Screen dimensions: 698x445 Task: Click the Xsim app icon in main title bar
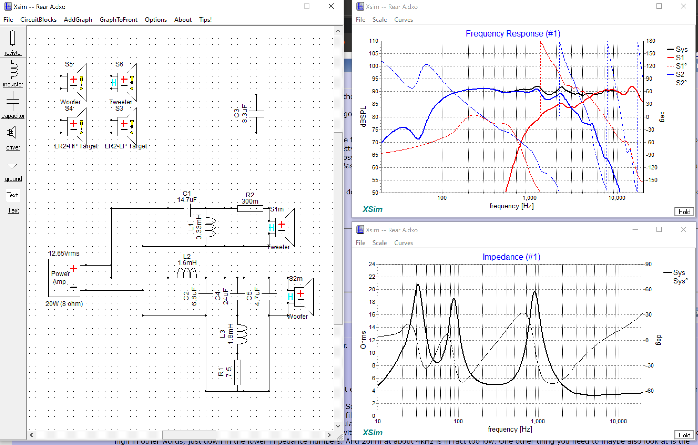click(x=8, y=6)
